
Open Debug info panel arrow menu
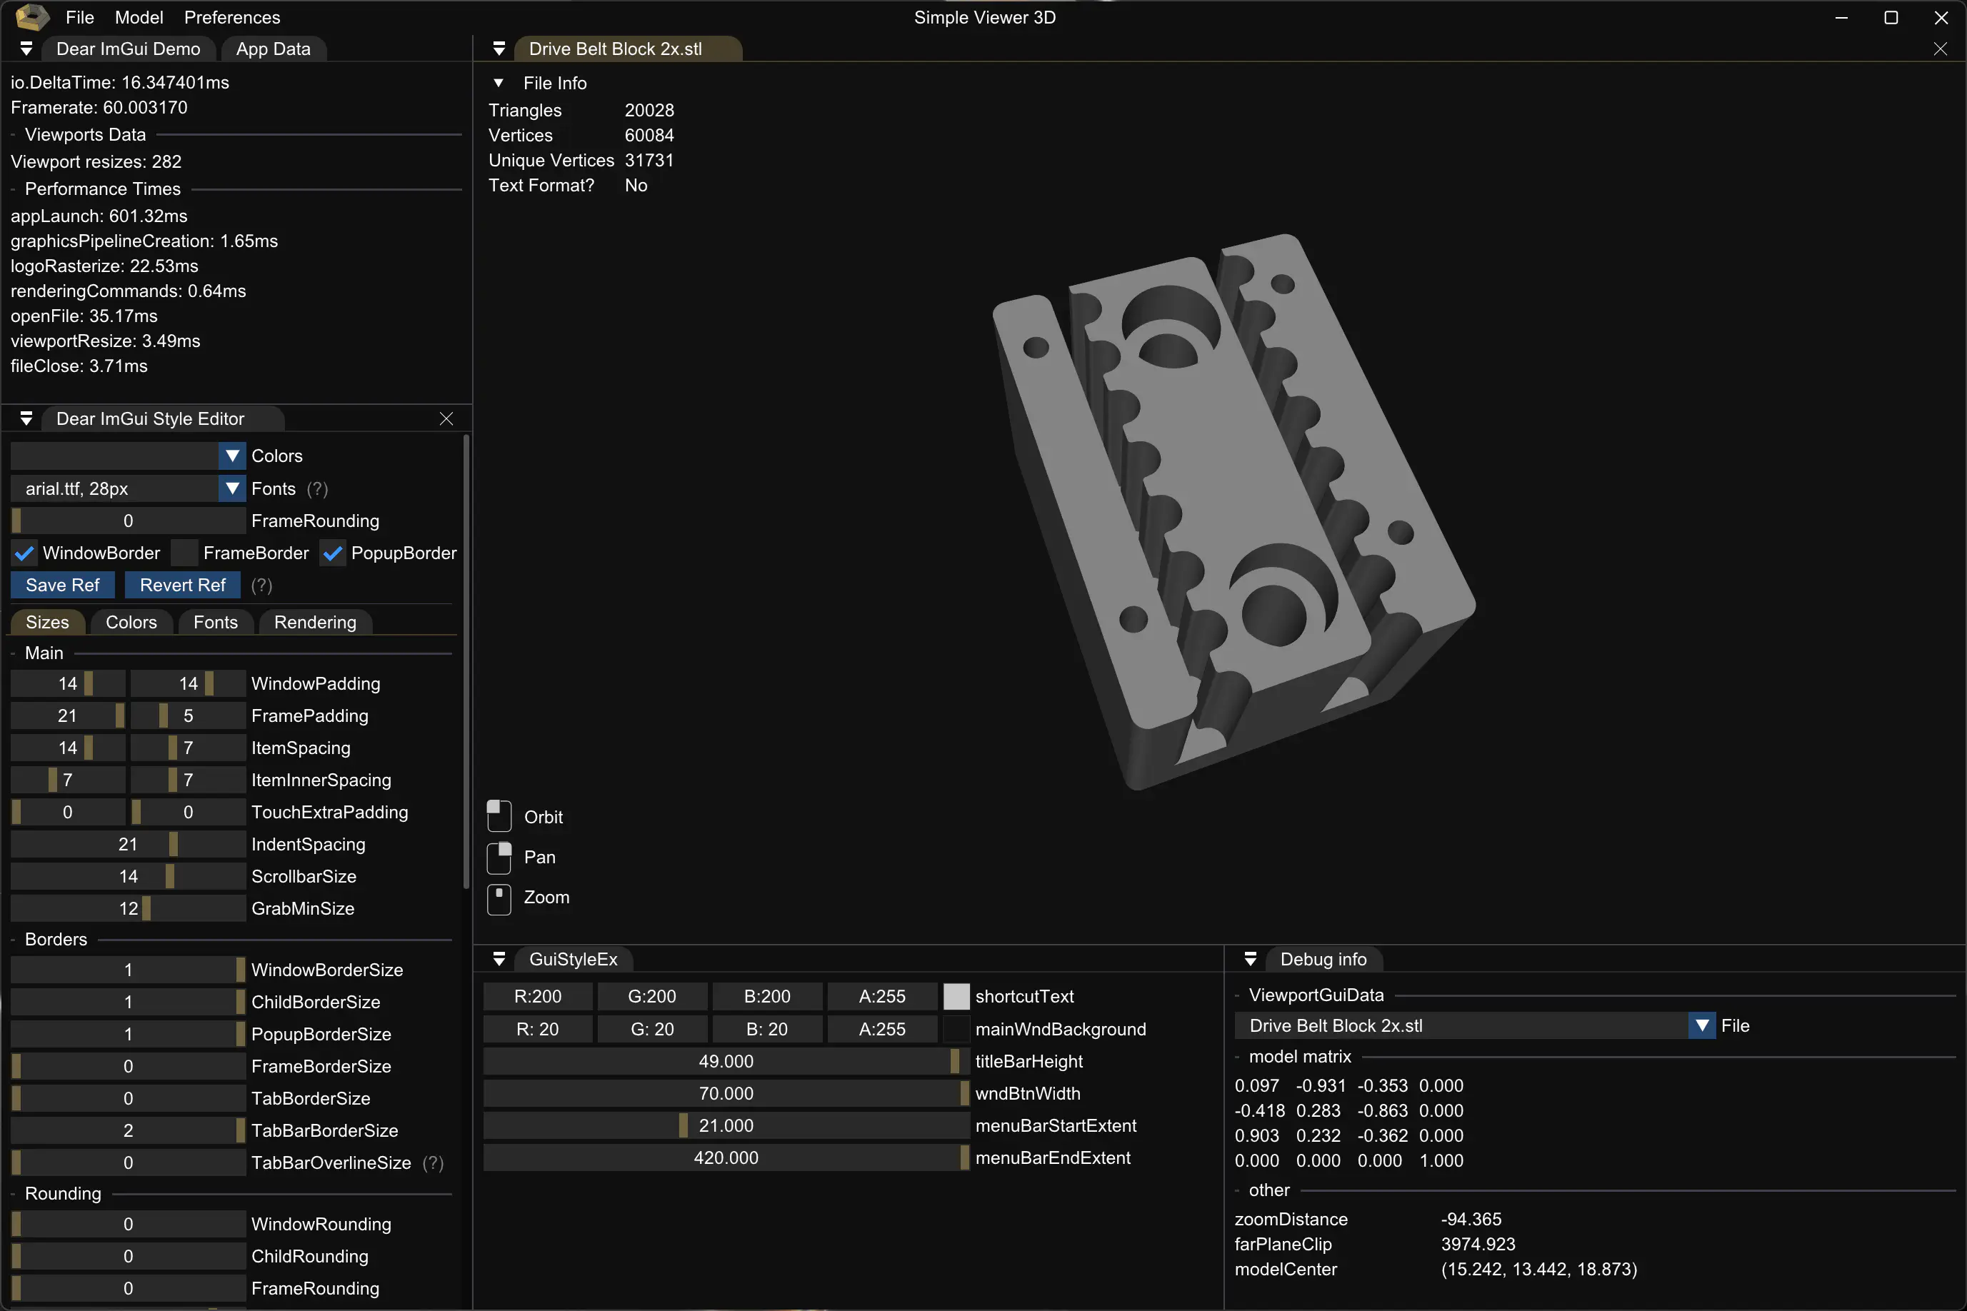click(1251, 959)
